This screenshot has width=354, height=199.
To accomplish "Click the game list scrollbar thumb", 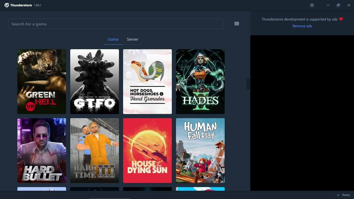I will coord(248,84).
